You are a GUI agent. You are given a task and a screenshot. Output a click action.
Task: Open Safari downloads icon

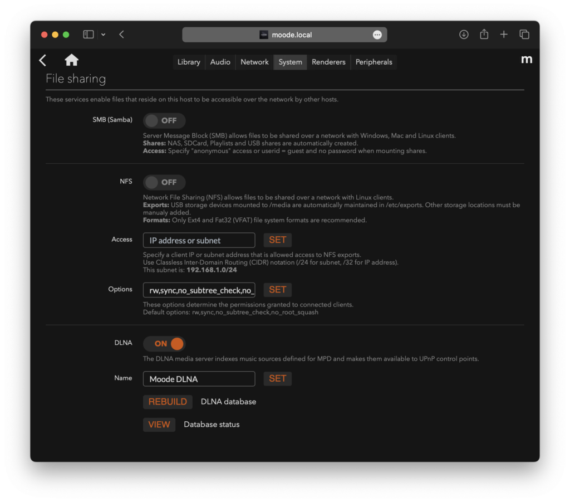464,35
